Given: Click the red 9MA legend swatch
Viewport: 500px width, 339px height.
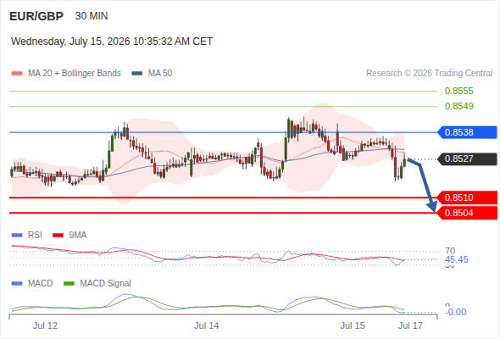Looking at the screenshot, I should pyautogui.click(x=58, y=236).
